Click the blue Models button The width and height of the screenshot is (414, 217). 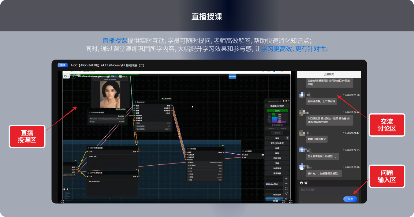(x=232, y=76)
